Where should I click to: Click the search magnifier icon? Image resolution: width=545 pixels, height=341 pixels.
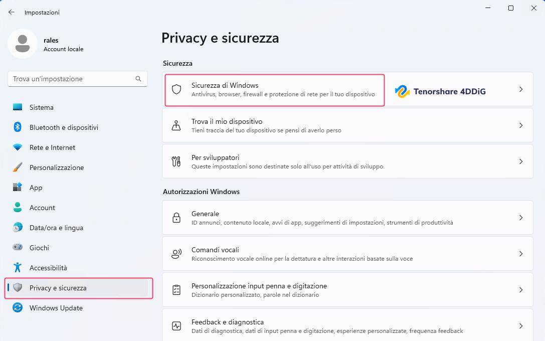(138, 79)
